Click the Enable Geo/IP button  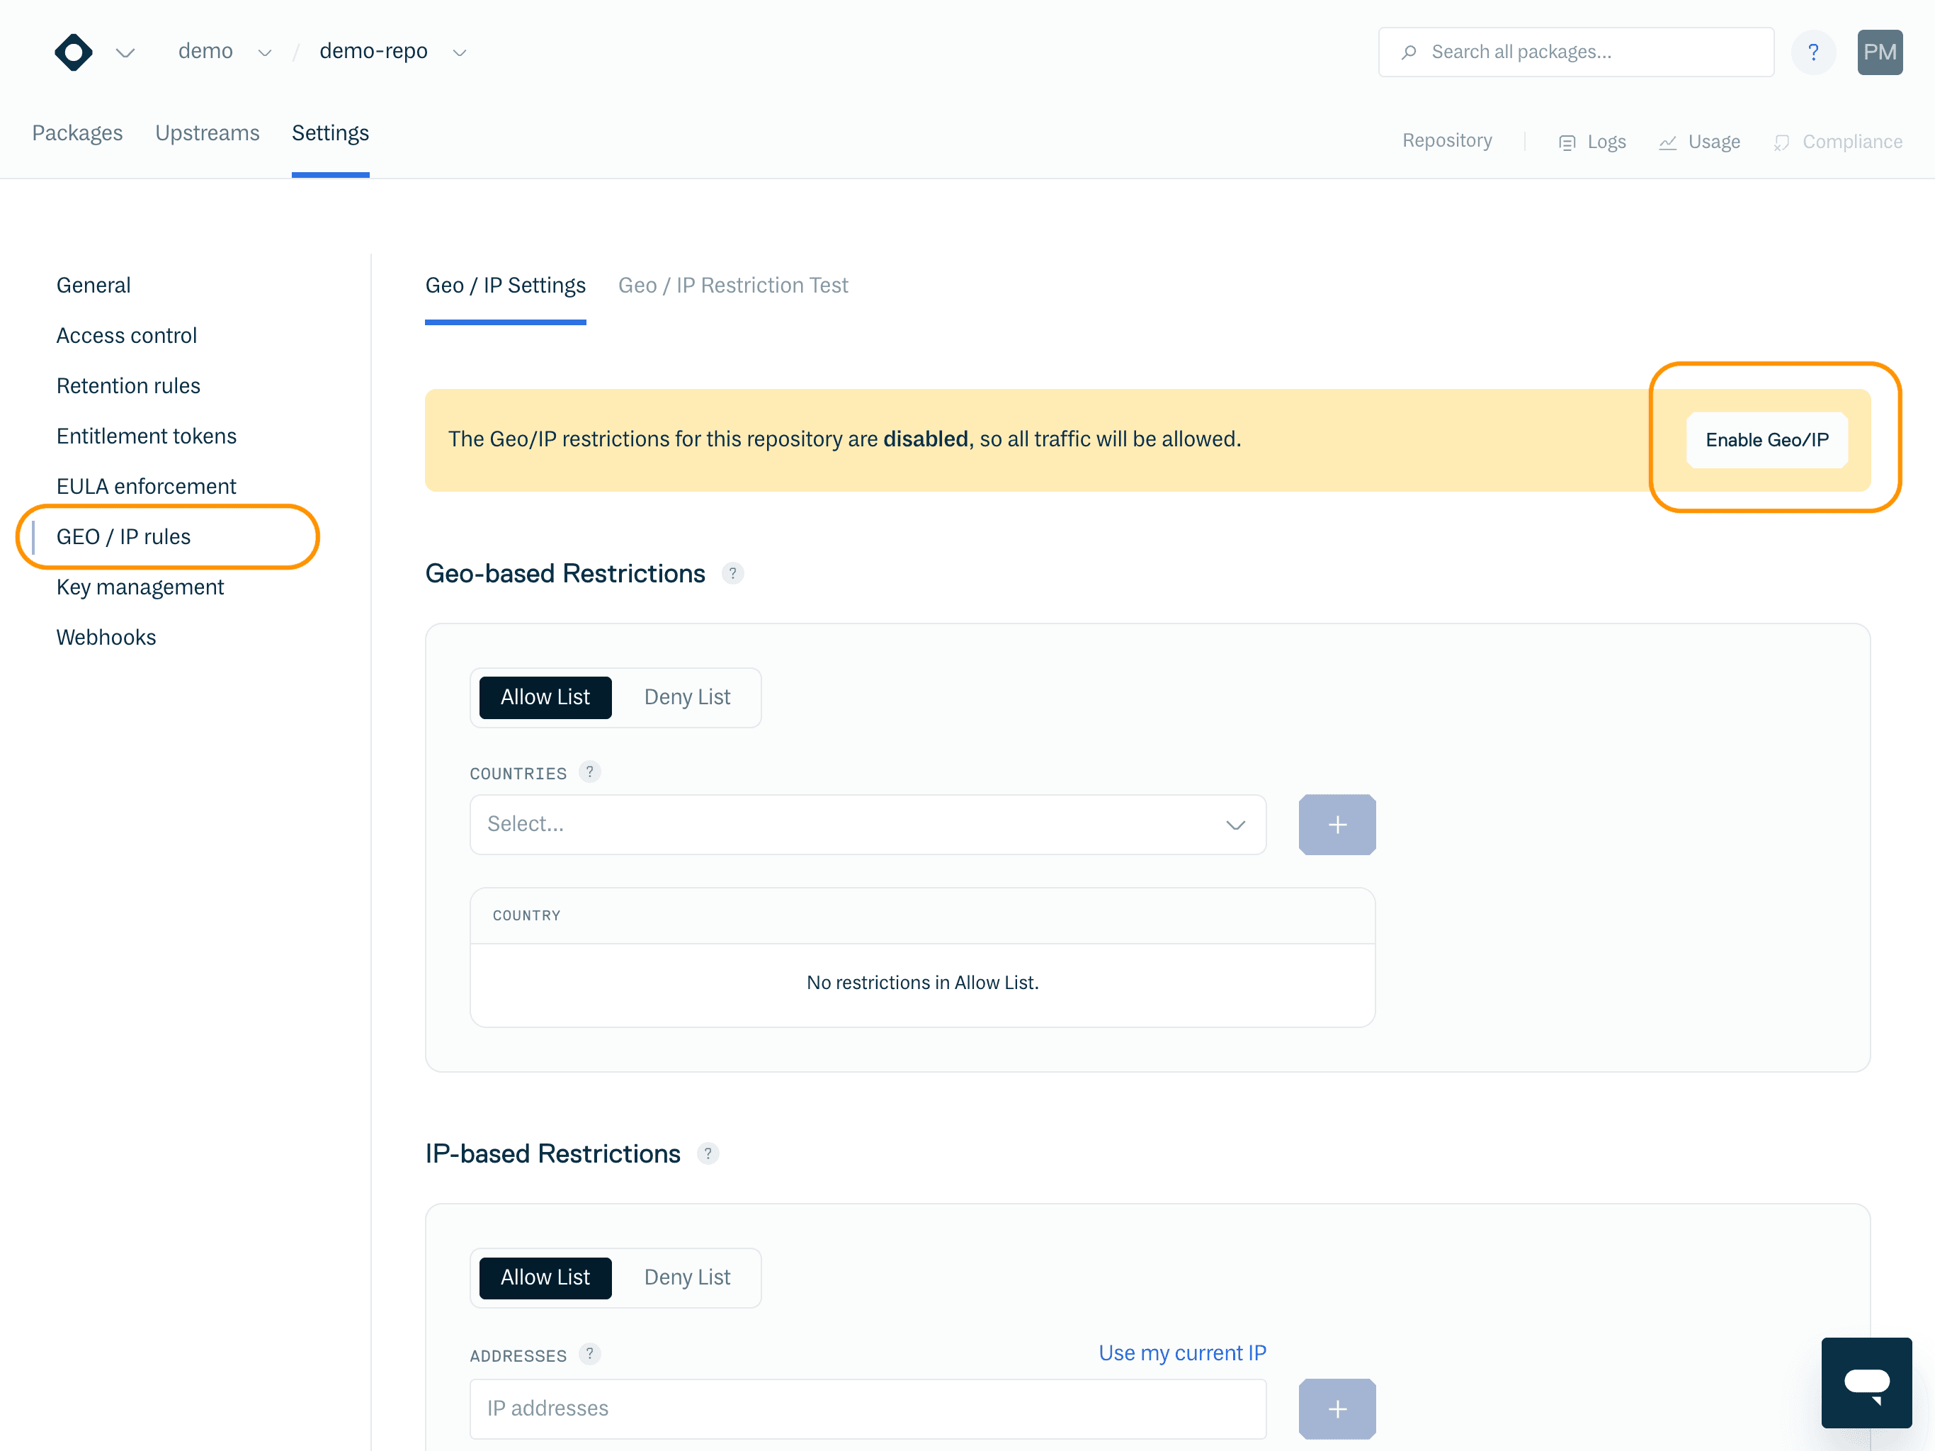point(1766,439)
